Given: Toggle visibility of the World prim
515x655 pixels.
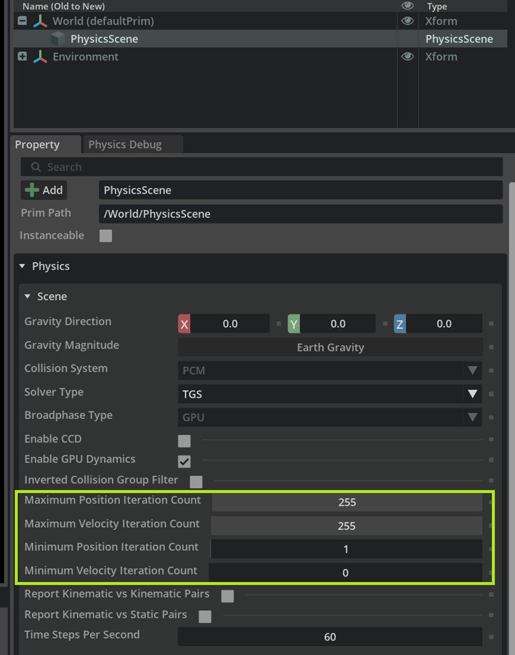Looking at the screenshot, I should pyautogui.click(x=407, y=21).
